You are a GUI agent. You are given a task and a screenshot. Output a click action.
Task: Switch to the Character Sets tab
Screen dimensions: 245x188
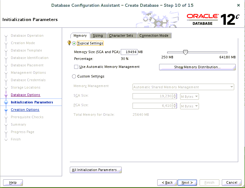(x=121, y=36)
